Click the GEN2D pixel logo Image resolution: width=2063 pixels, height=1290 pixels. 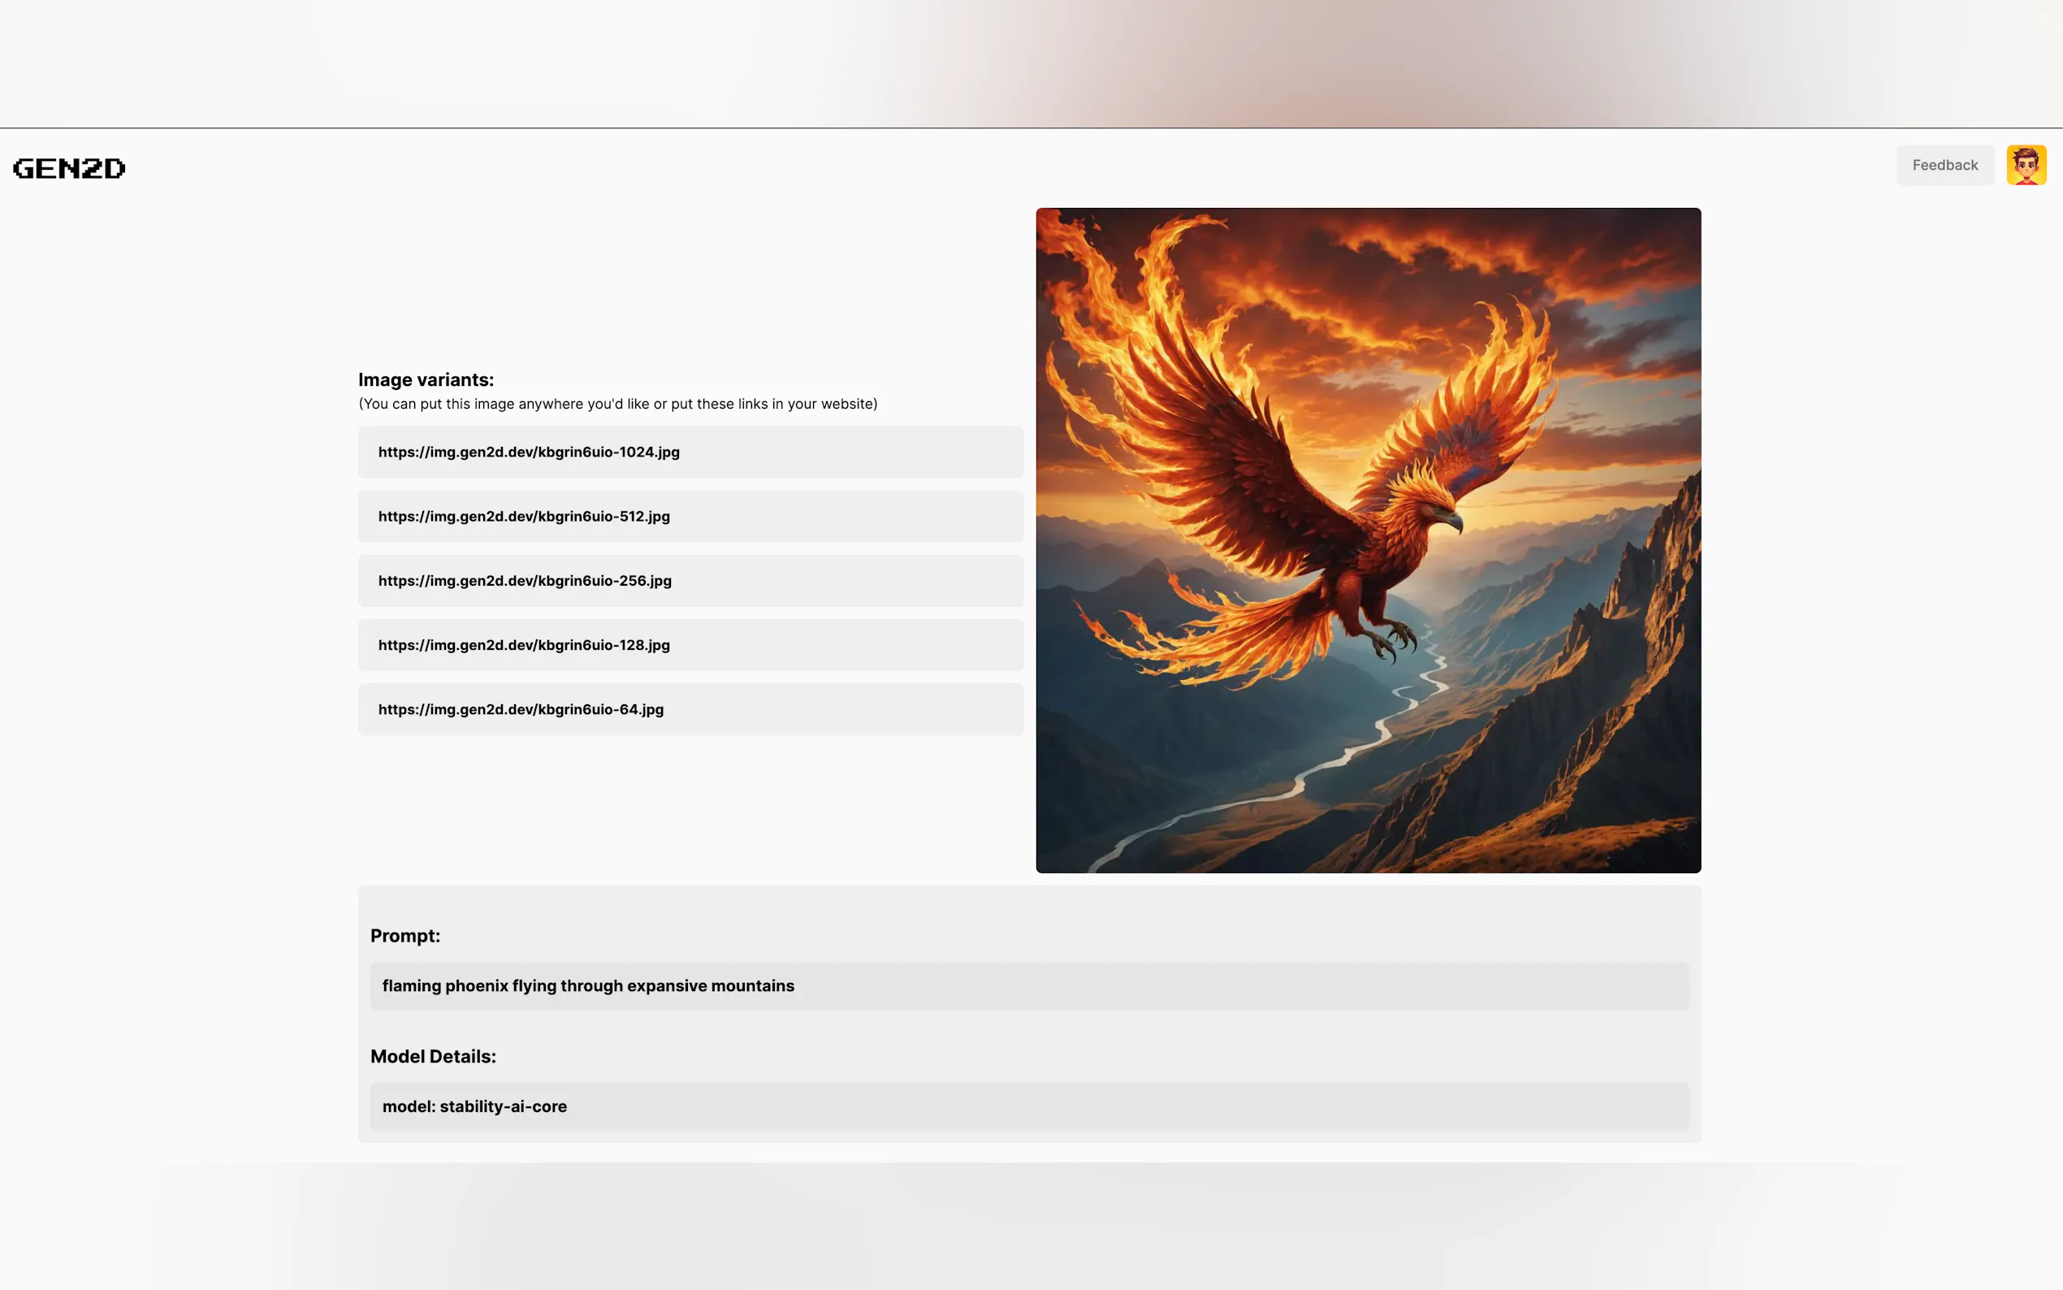[x=69, y=168]
